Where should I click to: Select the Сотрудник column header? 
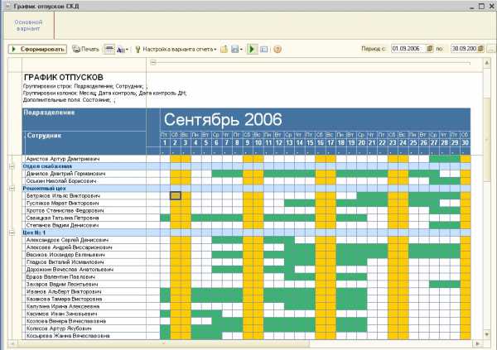pyautogui.click(x=84, y=142)
